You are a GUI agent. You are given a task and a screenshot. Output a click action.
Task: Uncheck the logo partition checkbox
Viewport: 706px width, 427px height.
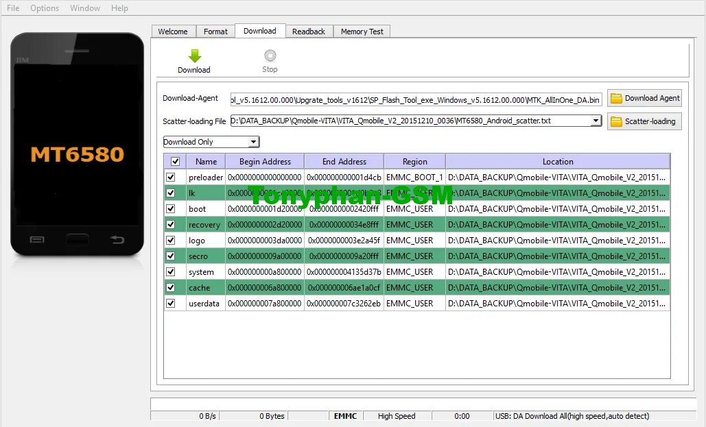171,241
